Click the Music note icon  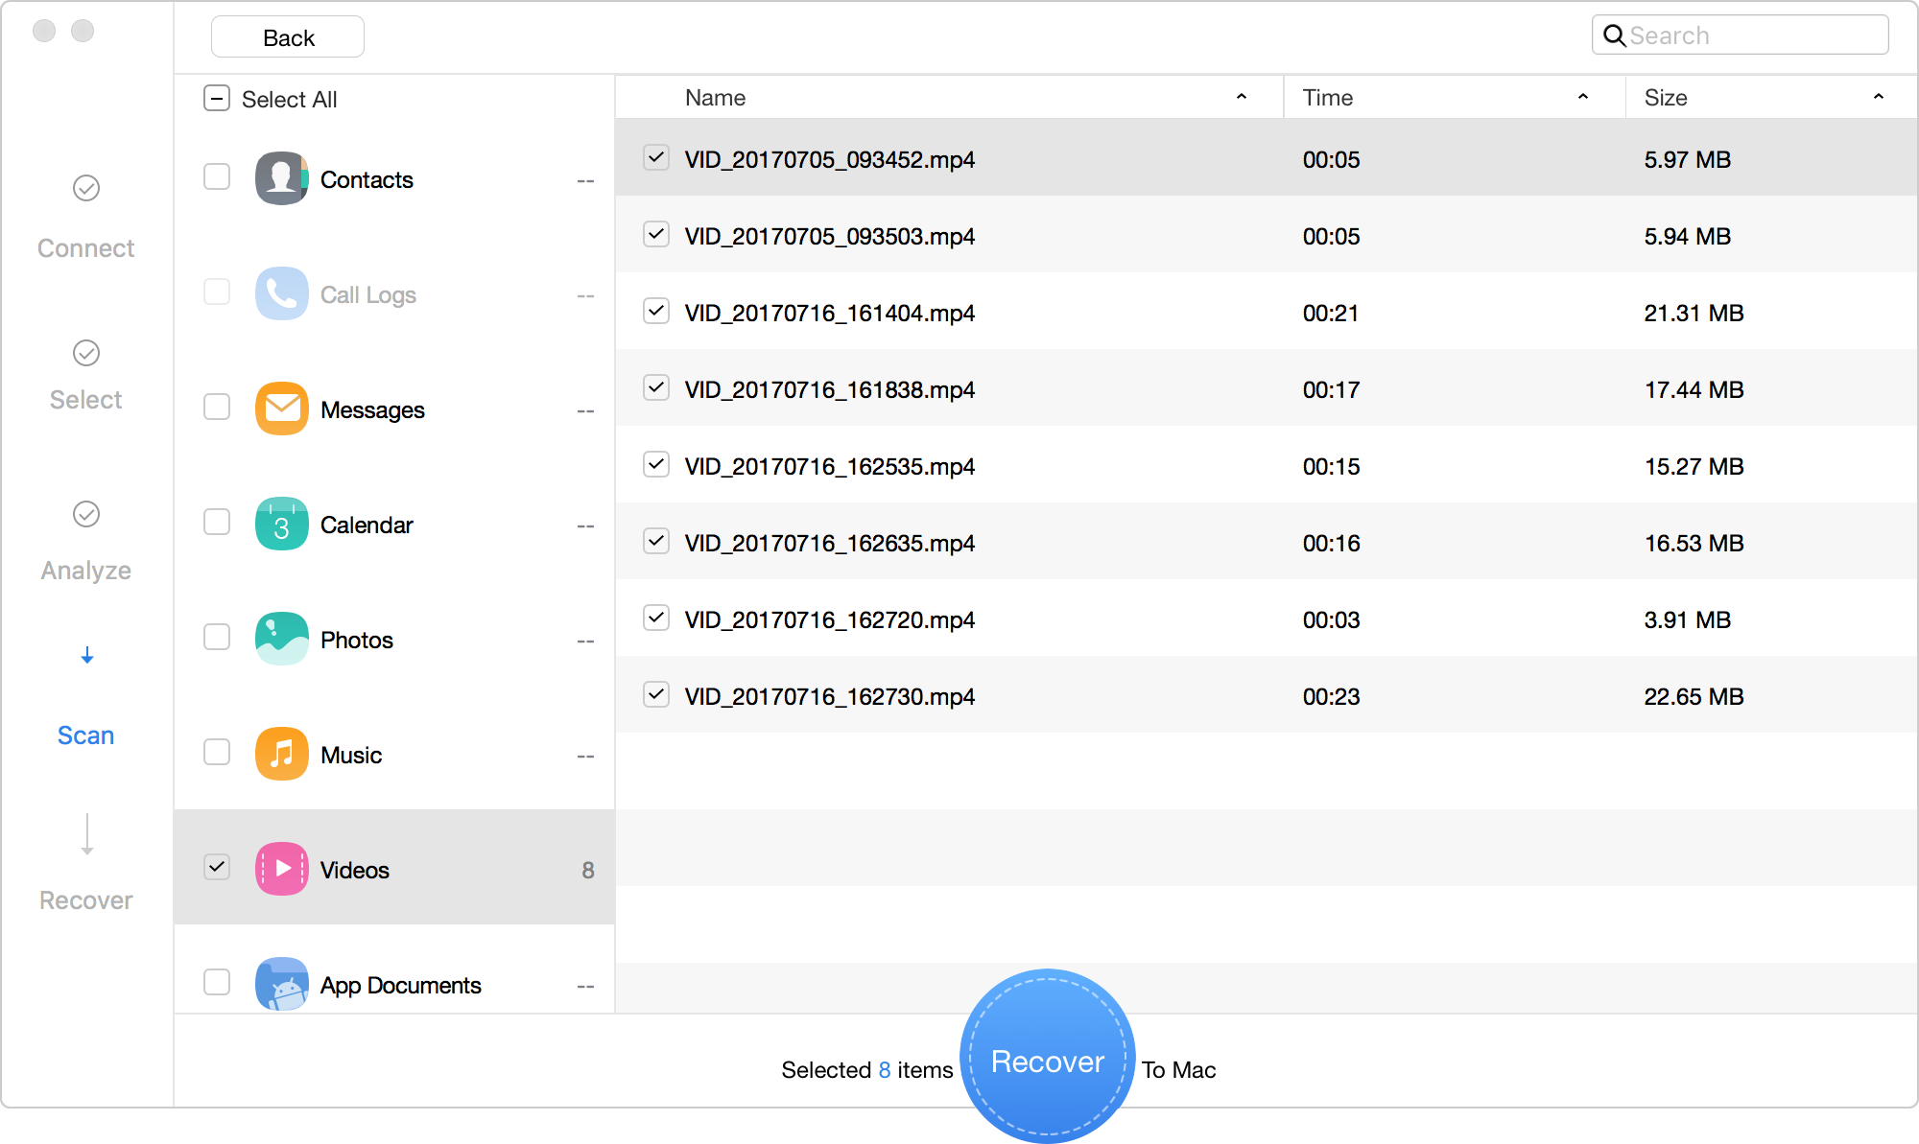coord(281,754)
